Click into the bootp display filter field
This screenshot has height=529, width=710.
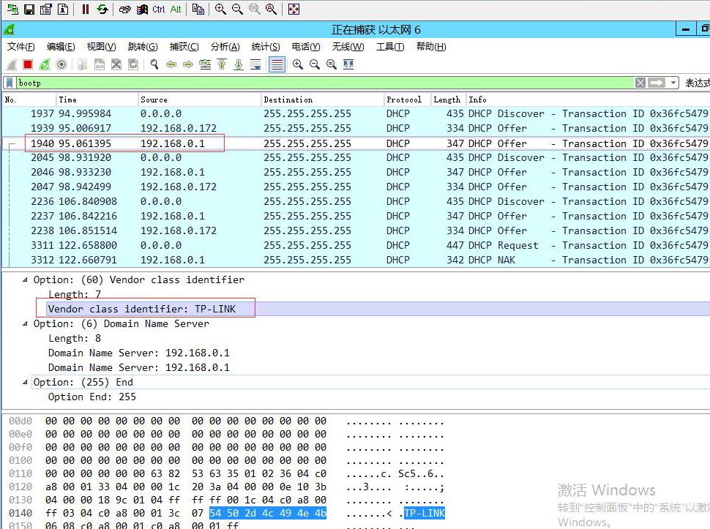click(325, 83)
